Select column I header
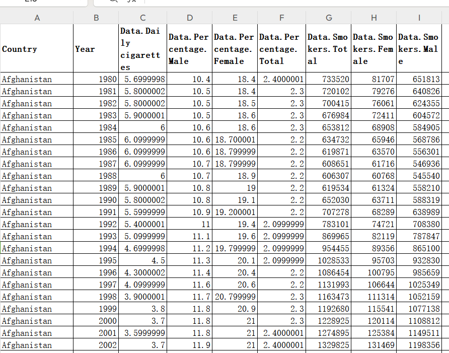The width and height of the screenshot is (449, 353). tap(419, 18)
